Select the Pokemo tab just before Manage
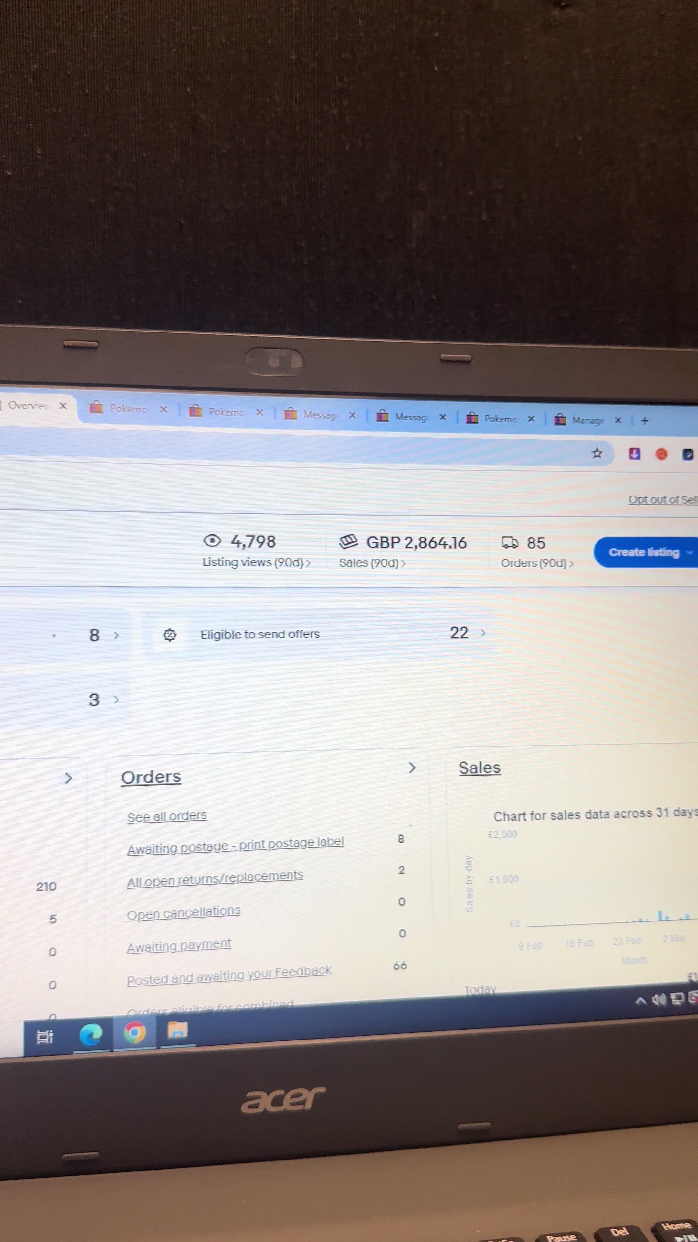Screen dimensions: 698x1242 (x=502, y=419)
